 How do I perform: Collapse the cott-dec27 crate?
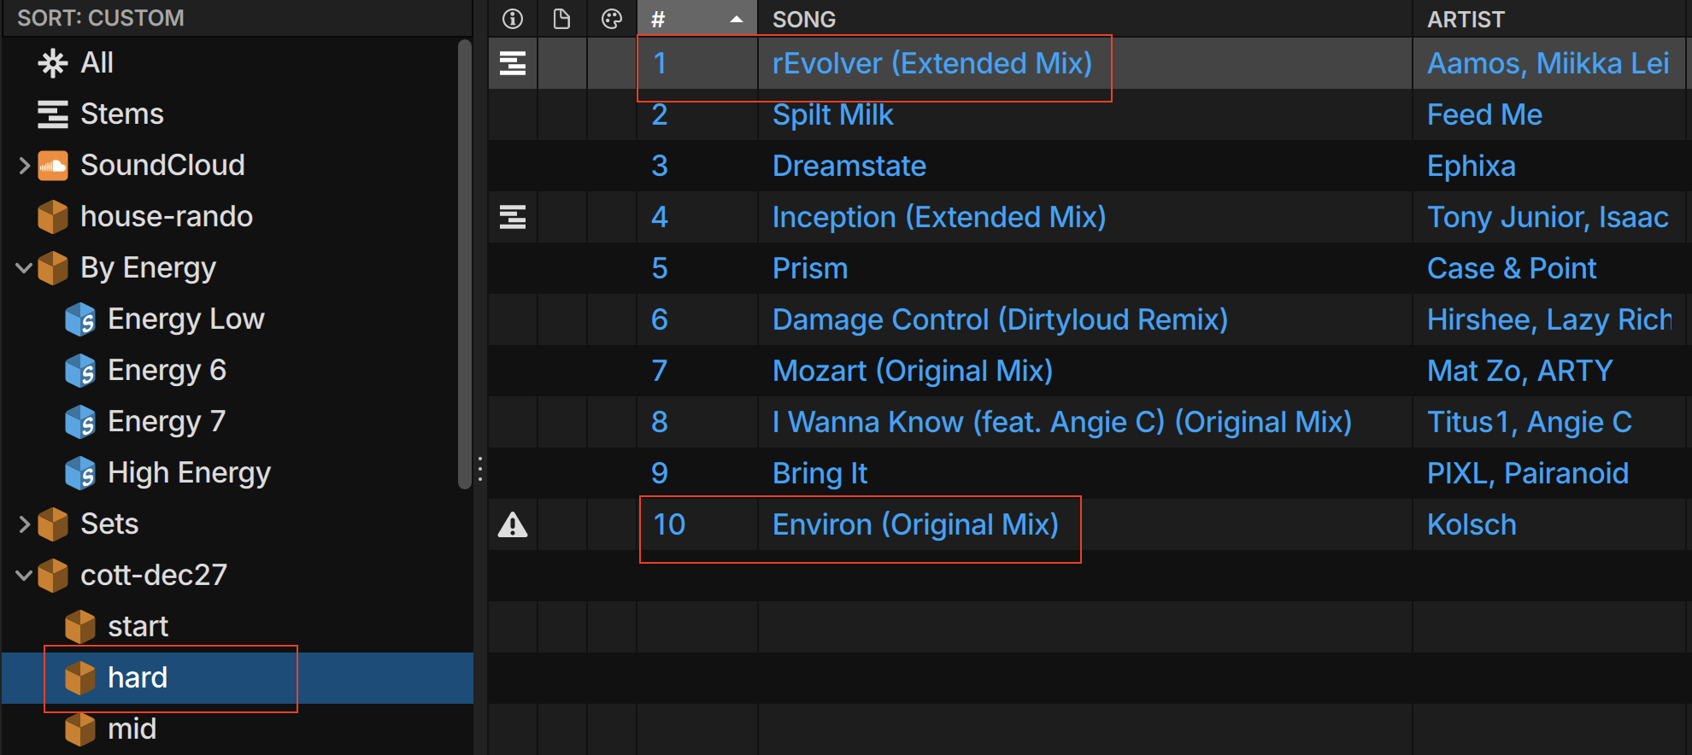point(24,576)
